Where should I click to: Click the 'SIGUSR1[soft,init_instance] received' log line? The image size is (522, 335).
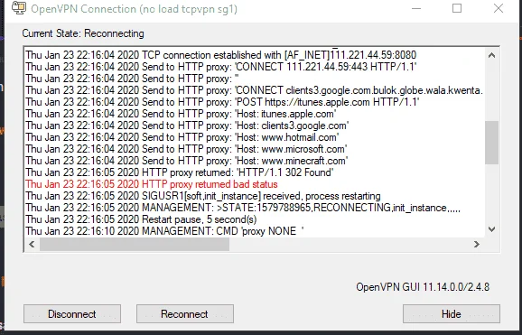click(x=203, y=196)
